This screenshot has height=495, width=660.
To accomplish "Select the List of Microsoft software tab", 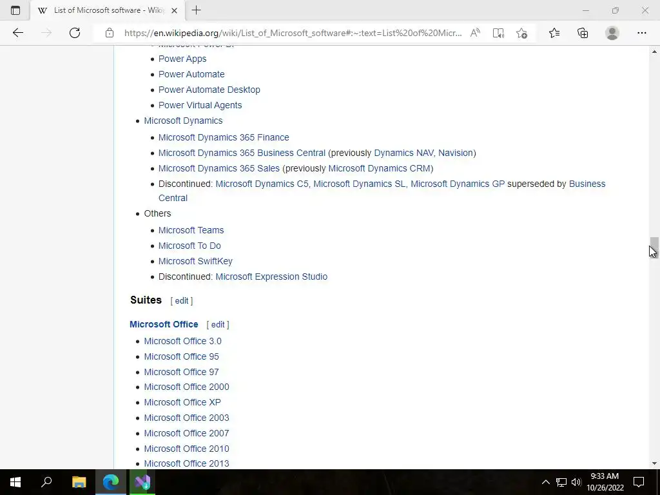I will pyautogui.click(x=108, y=10).
